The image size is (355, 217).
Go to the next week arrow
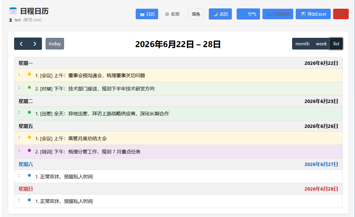pyautogui.click(x=35, y=44)
